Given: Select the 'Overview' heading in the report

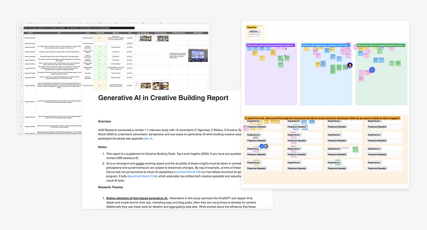Looking at the screenshot, I should (x=105, y=121).
